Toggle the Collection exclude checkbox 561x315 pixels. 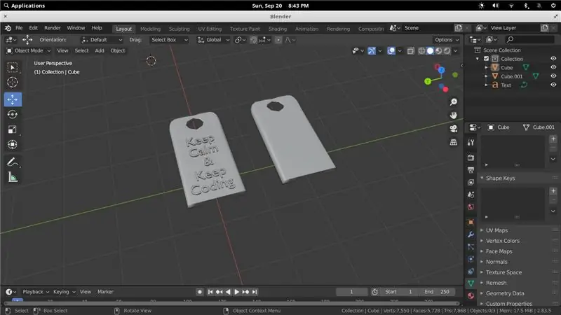(486, 59)
